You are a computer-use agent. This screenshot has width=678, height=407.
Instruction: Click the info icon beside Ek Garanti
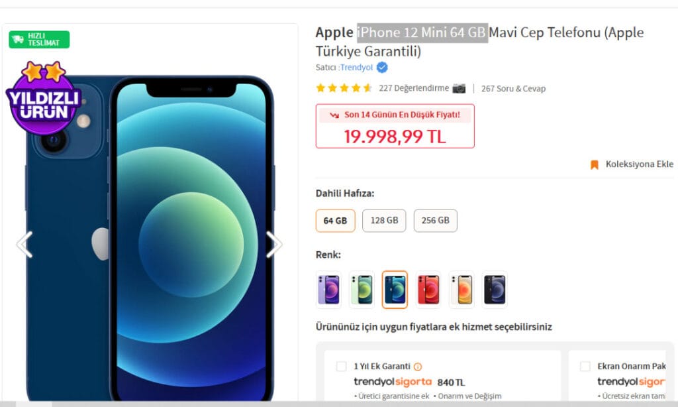pyautogui.click(x=418, y=367)
